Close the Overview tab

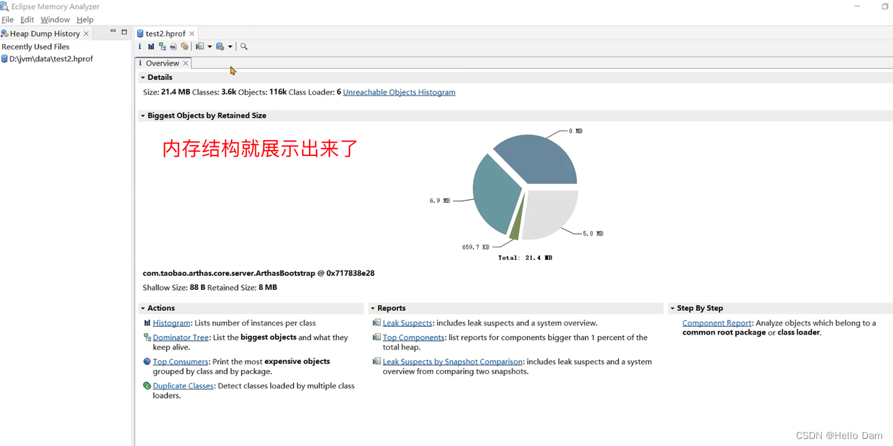(186, 63)
